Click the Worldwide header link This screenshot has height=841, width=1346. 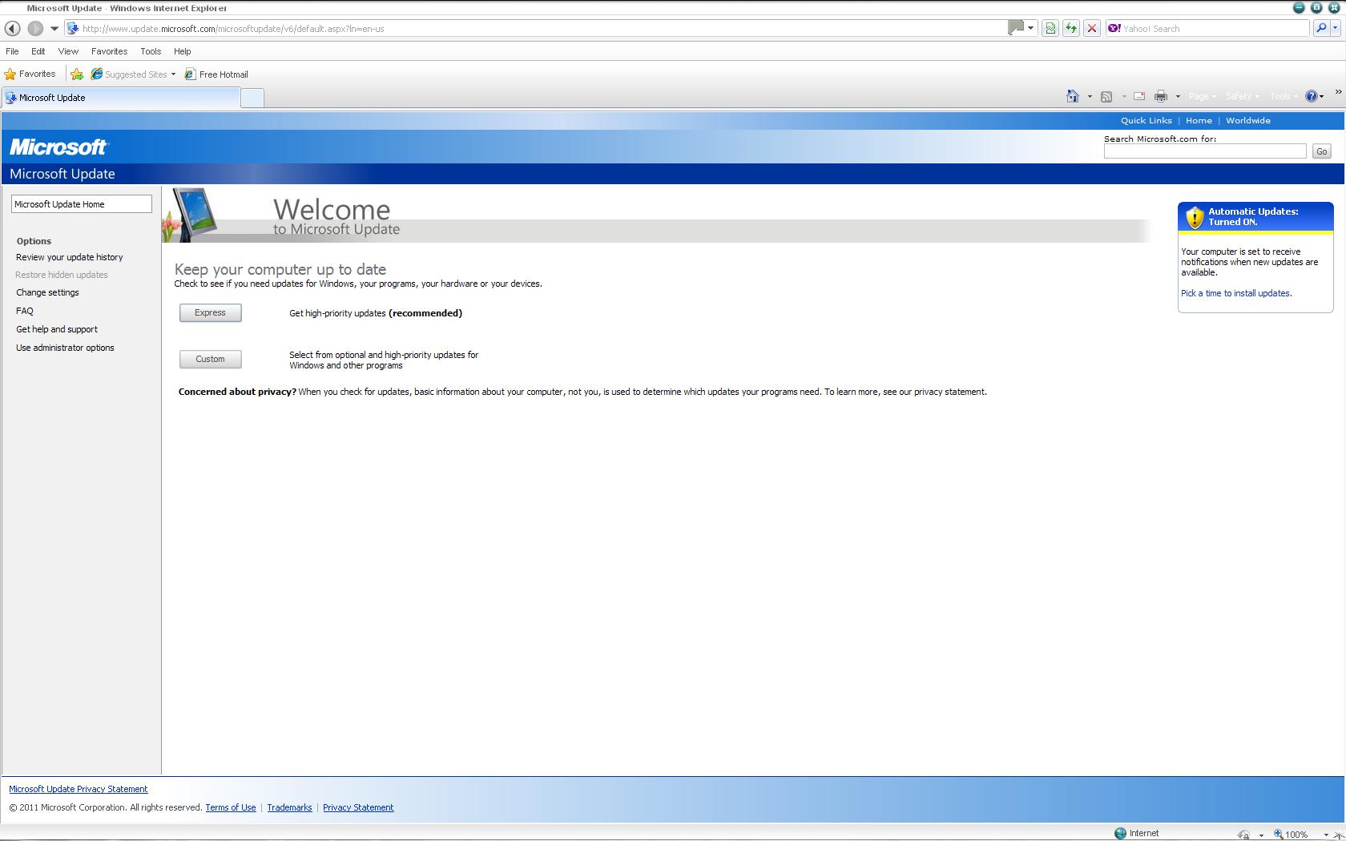1247,121
